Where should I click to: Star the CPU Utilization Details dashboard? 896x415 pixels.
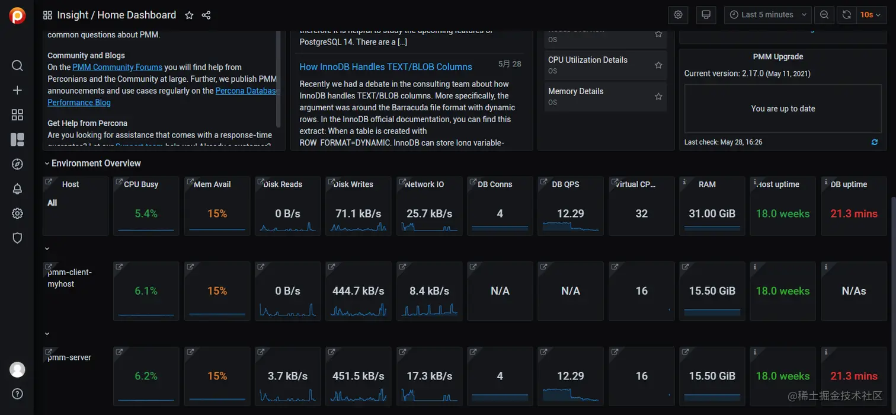click(x=658, y=65)
